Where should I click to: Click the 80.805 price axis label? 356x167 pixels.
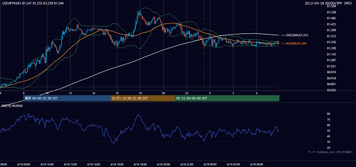pyautogui.click(x=331, y=90)
